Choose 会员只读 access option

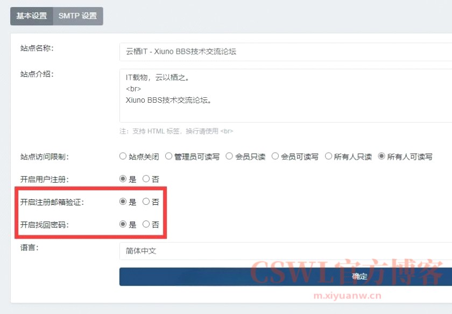coord(229,156)
